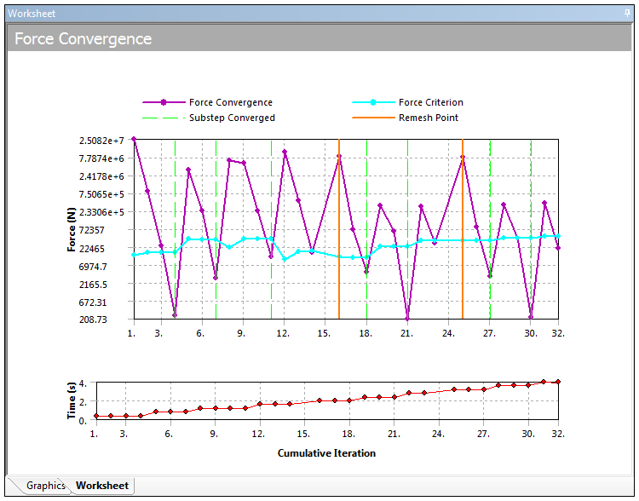Click the Force Convergence header title

83,39
